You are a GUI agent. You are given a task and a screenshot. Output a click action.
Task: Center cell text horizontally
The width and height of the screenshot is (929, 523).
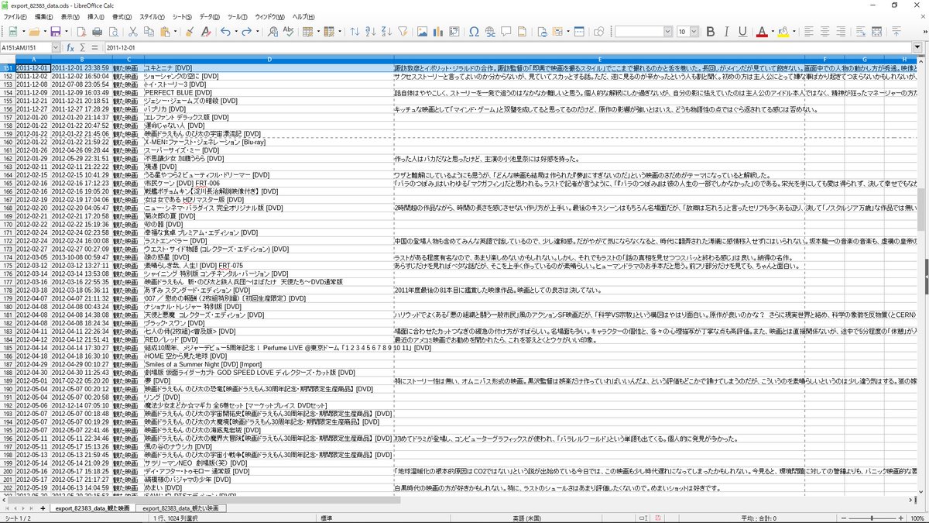click(x=825, y=32)
